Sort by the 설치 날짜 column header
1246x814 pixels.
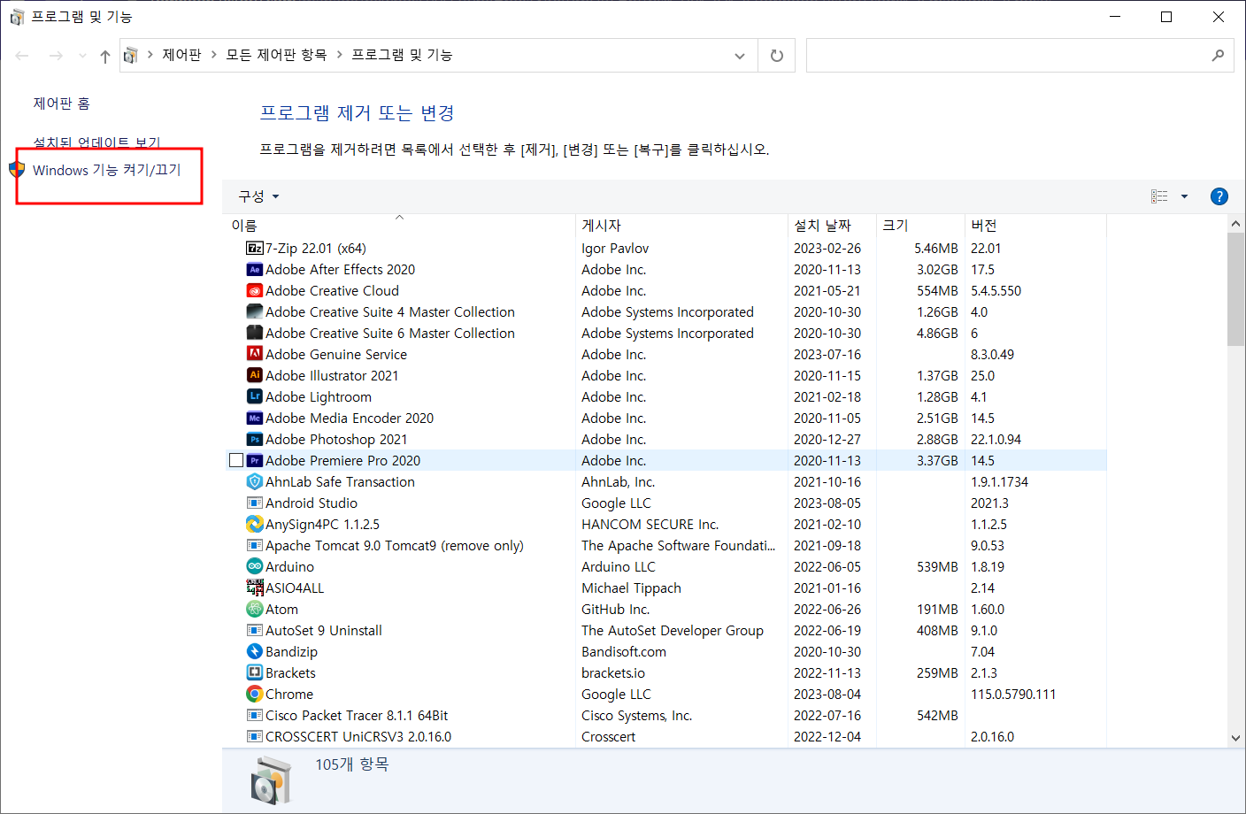[832, 225]
